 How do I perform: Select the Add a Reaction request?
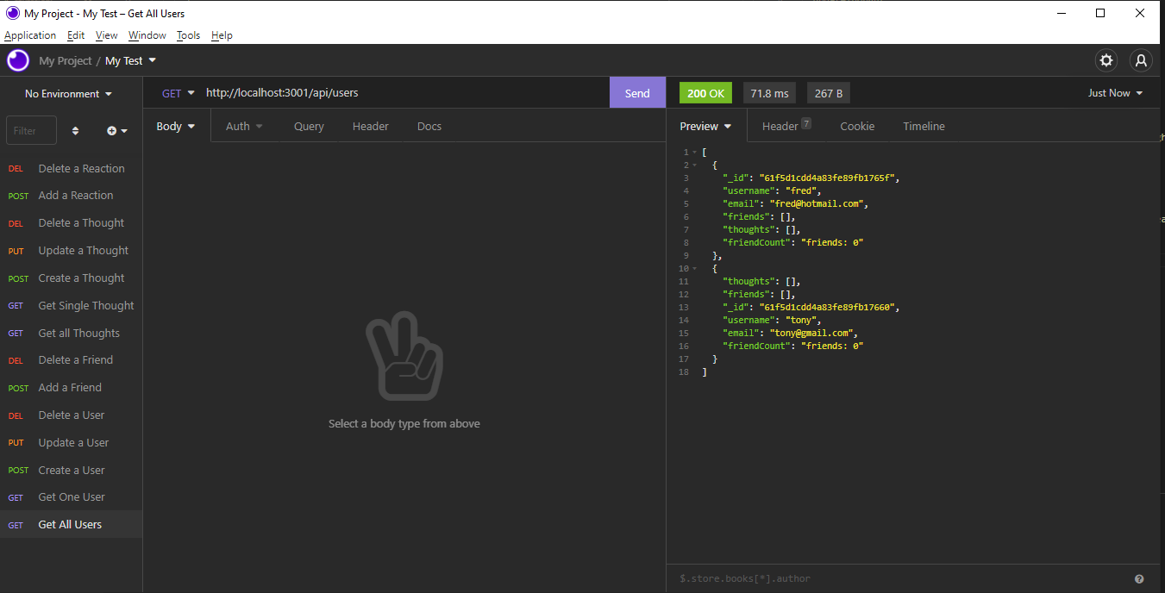[x=71, y=196]
